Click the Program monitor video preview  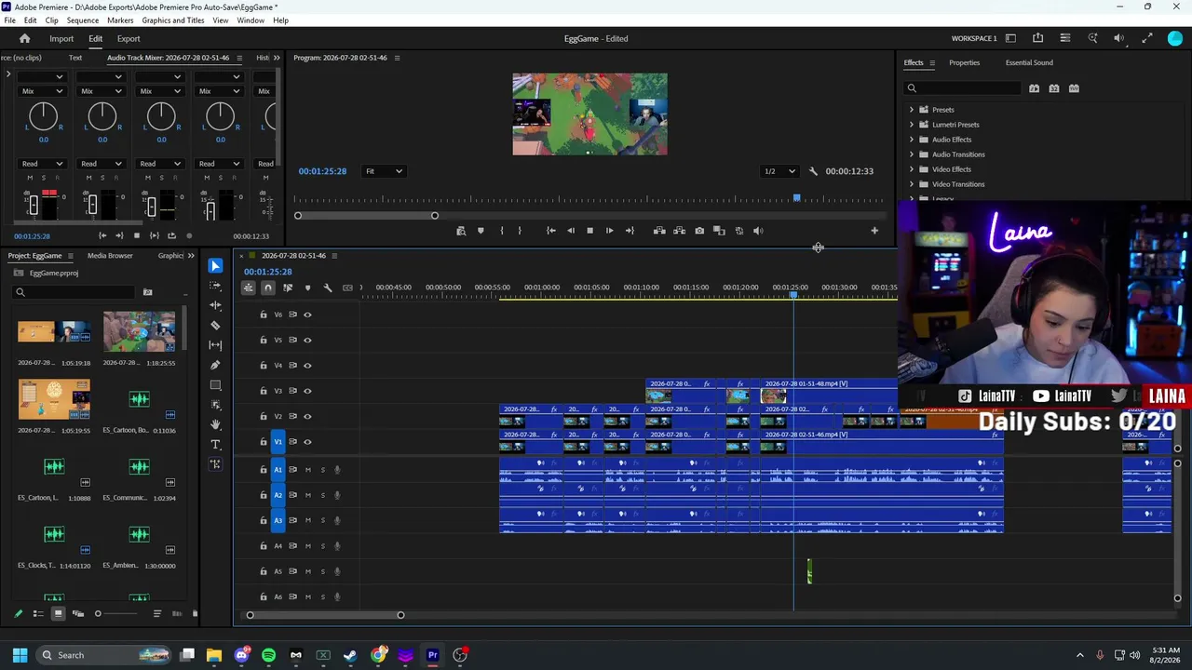[589, 114]
